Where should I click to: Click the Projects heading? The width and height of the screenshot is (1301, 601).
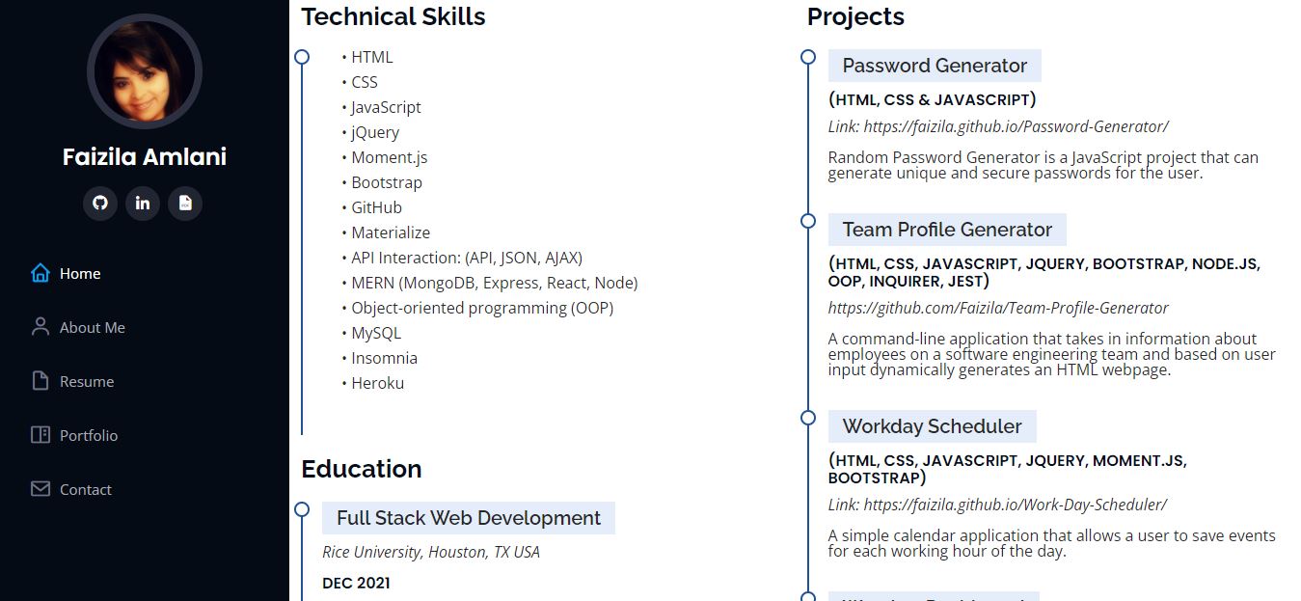(855, 16)
